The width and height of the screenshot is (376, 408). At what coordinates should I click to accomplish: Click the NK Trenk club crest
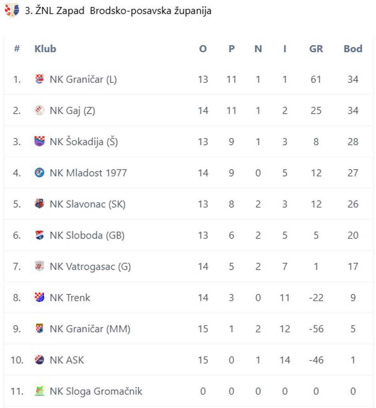click(39, 297)
